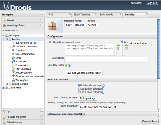This screenshot has height=125, width=161.
Task: Add an imported type with the green plus
Action: [x=118, y=45]
